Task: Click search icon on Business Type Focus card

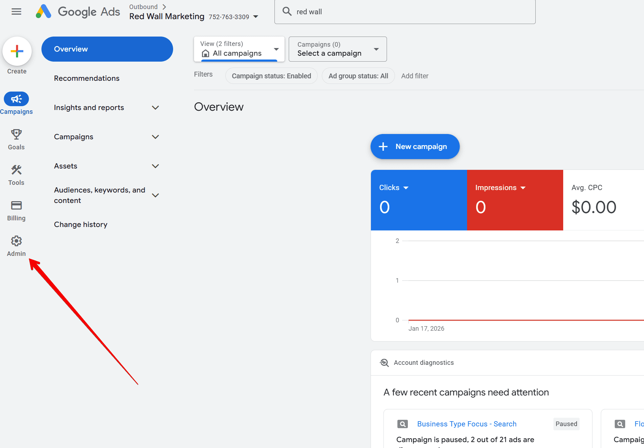Action: coord(403,424)
